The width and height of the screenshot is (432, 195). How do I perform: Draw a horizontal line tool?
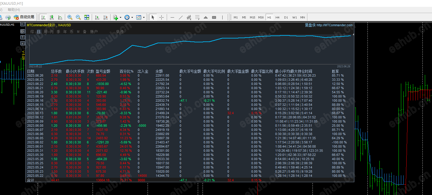point(172,17)
